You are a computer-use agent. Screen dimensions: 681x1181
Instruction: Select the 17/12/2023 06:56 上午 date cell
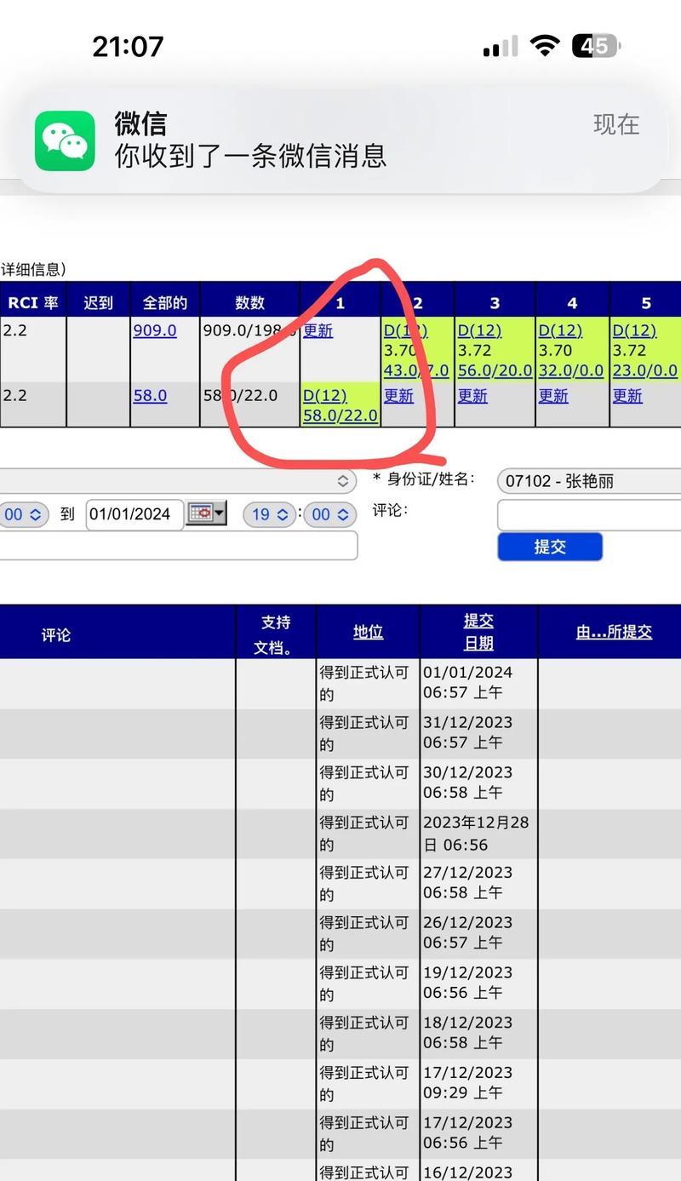[478, 1133]
